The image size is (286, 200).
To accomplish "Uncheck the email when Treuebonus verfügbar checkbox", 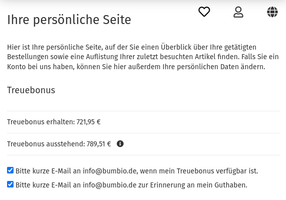I will [10, 170].
